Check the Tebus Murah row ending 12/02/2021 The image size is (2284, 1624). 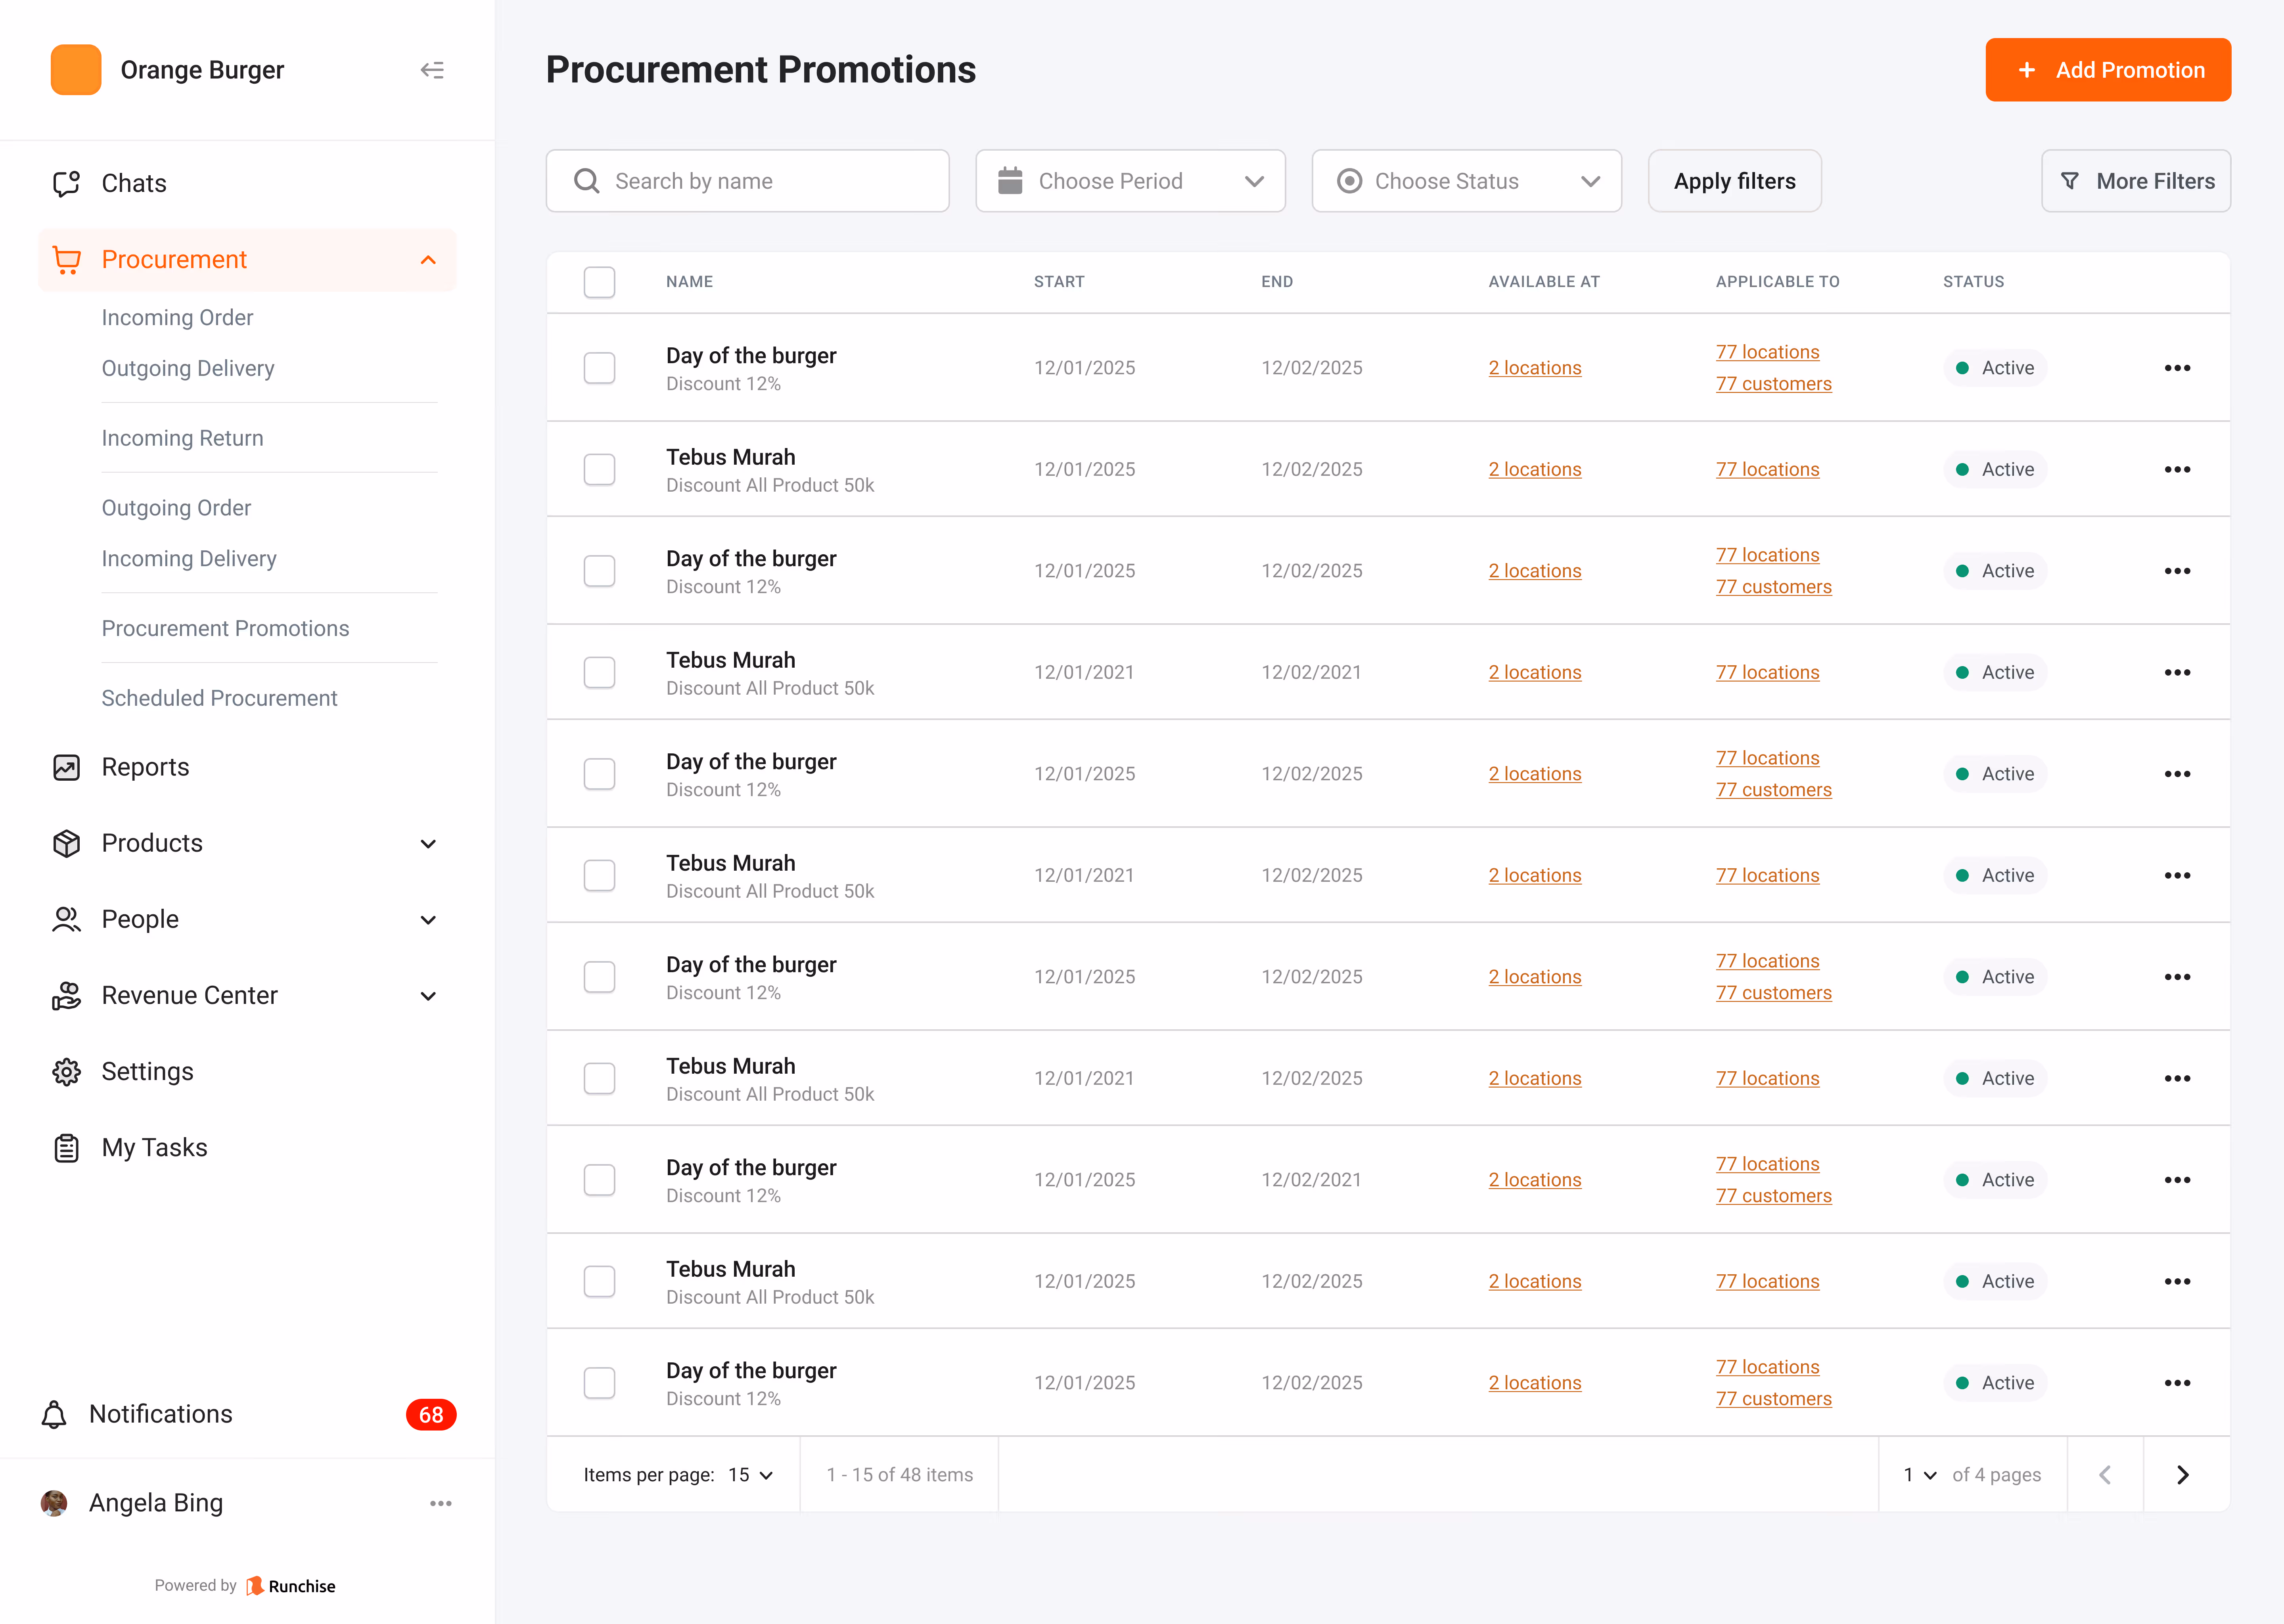point(599,672)
